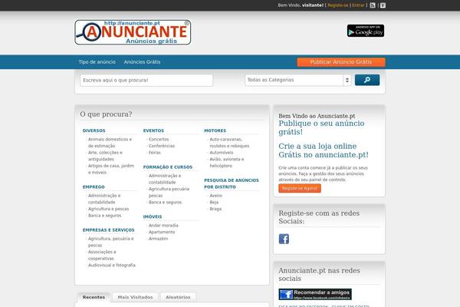Open Auto-caravanas, roulotes e reboques
This screenshot has height=307, width=460.
pos(229,143)
